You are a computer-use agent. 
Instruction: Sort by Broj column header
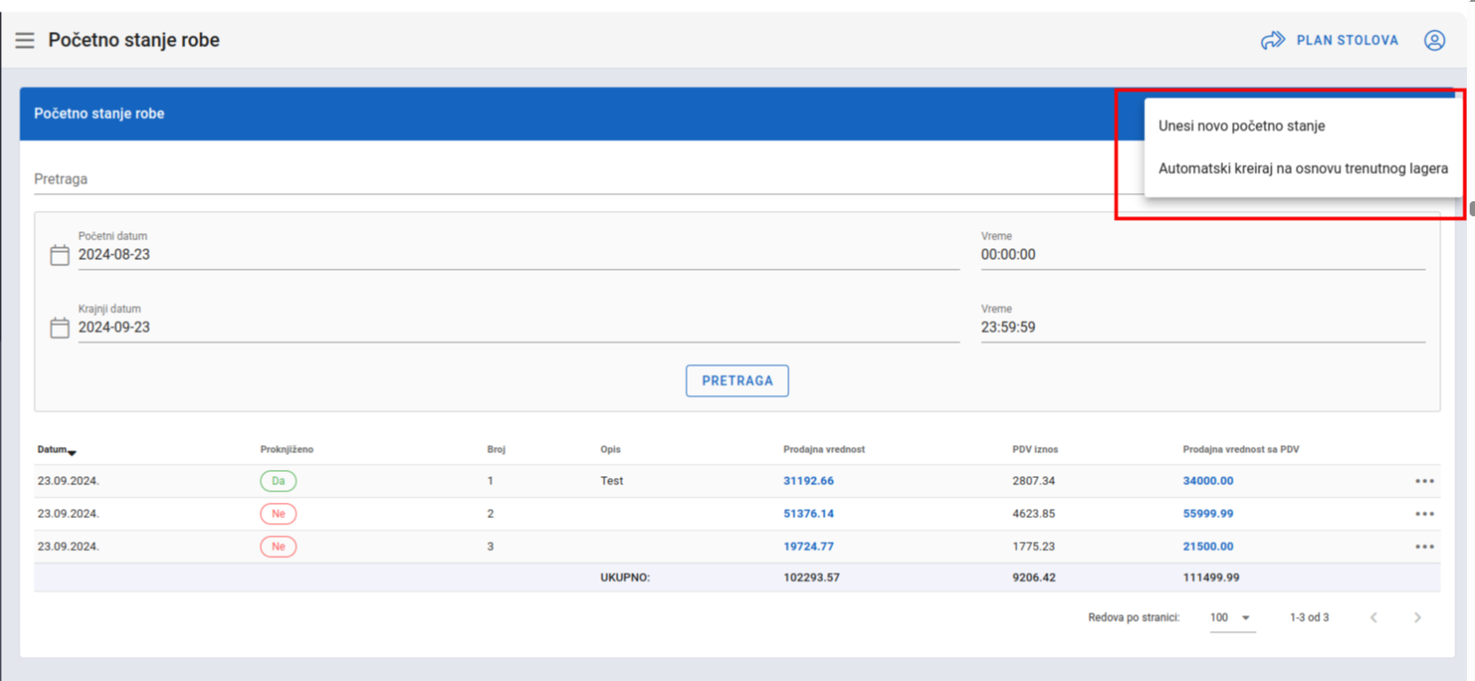tap(496, 450)
